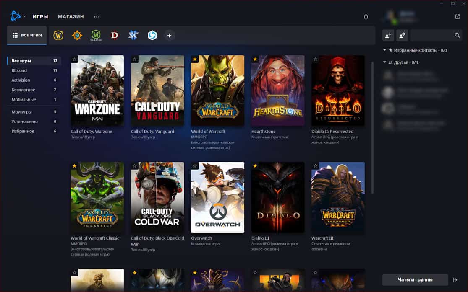Click the Heroes of the Storm icon

(x=152, y=36)
